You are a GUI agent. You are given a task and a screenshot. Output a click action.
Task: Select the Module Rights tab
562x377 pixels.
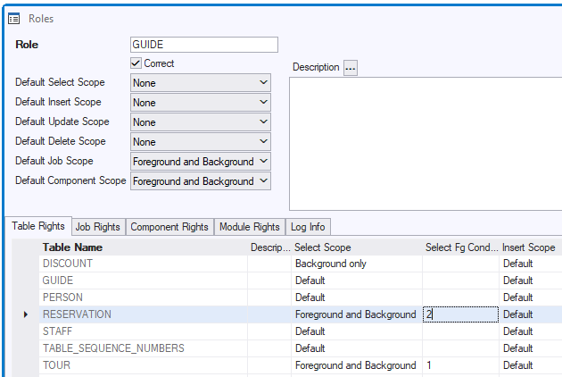(x=249, y=227)
